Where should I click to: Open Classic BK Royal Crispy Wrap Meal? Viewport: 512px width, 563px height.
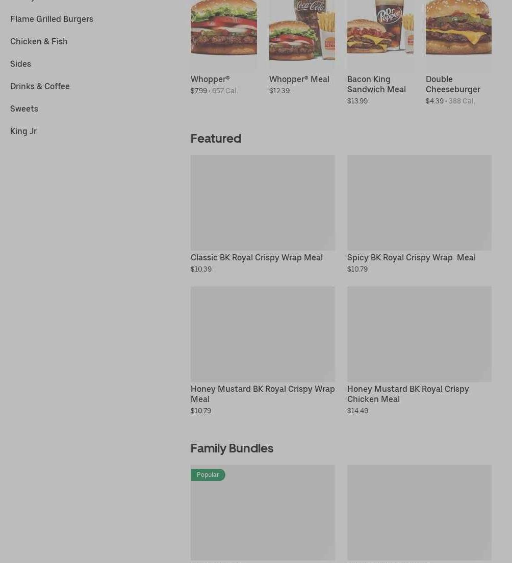tap(257, 257)
